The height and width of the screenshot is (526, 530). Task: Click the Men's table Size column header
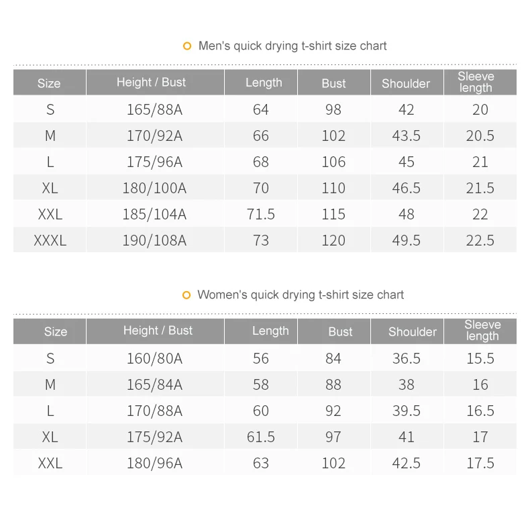50,83
